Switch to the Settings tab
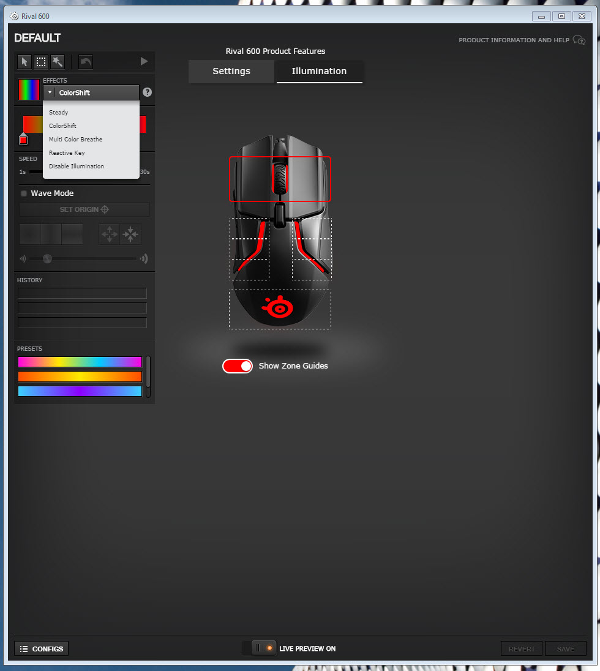 (x=231, y=71)
